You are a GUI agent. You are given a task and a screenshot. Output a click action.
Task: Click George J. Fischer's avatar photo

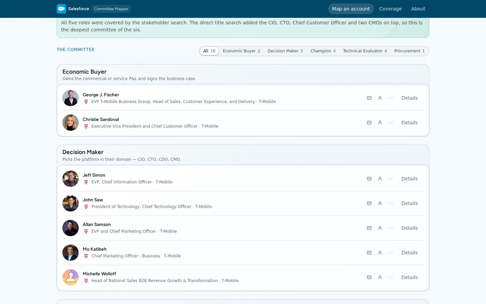click(x=71, y=98)
